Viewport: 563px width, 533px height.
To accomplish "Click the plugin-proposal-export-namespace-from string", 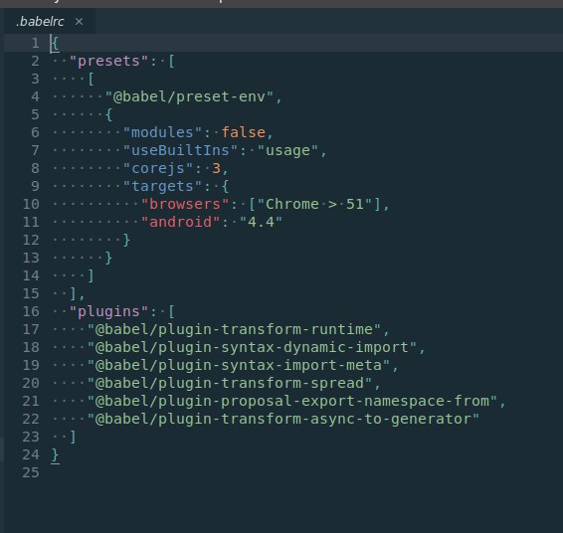I will pyautogui.click(x=292, y=402).
